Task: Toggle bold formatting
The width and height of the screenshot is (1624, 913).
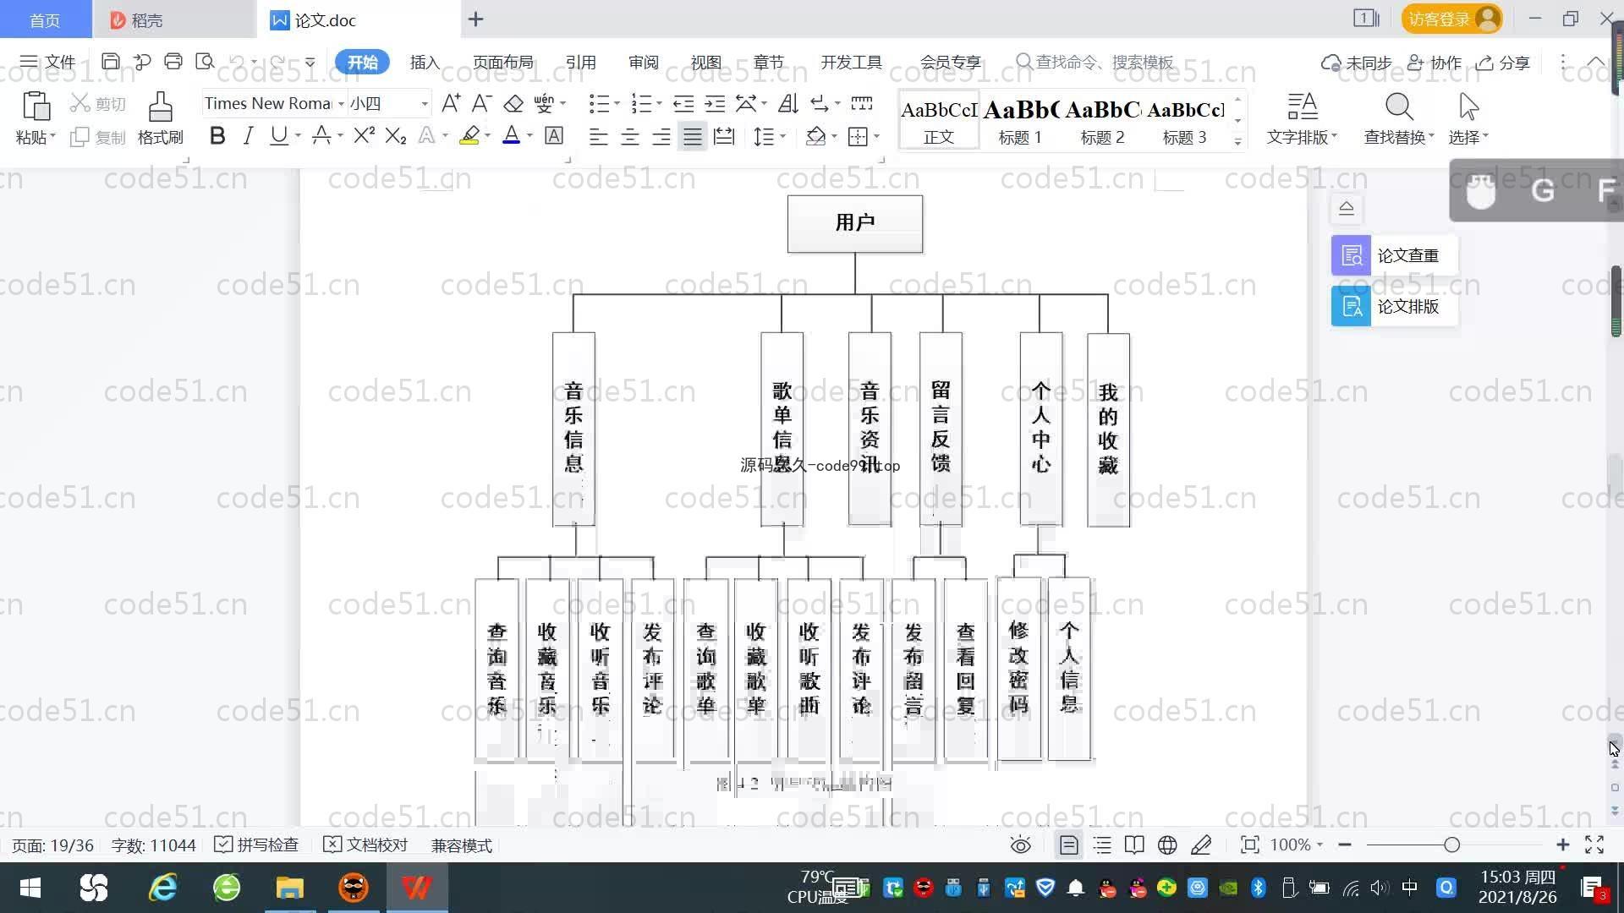Action: click(x=217, y=135)
